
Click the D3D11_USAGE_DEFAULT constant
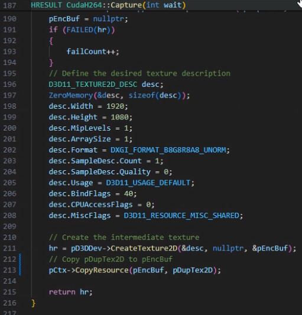pos(148,183)
